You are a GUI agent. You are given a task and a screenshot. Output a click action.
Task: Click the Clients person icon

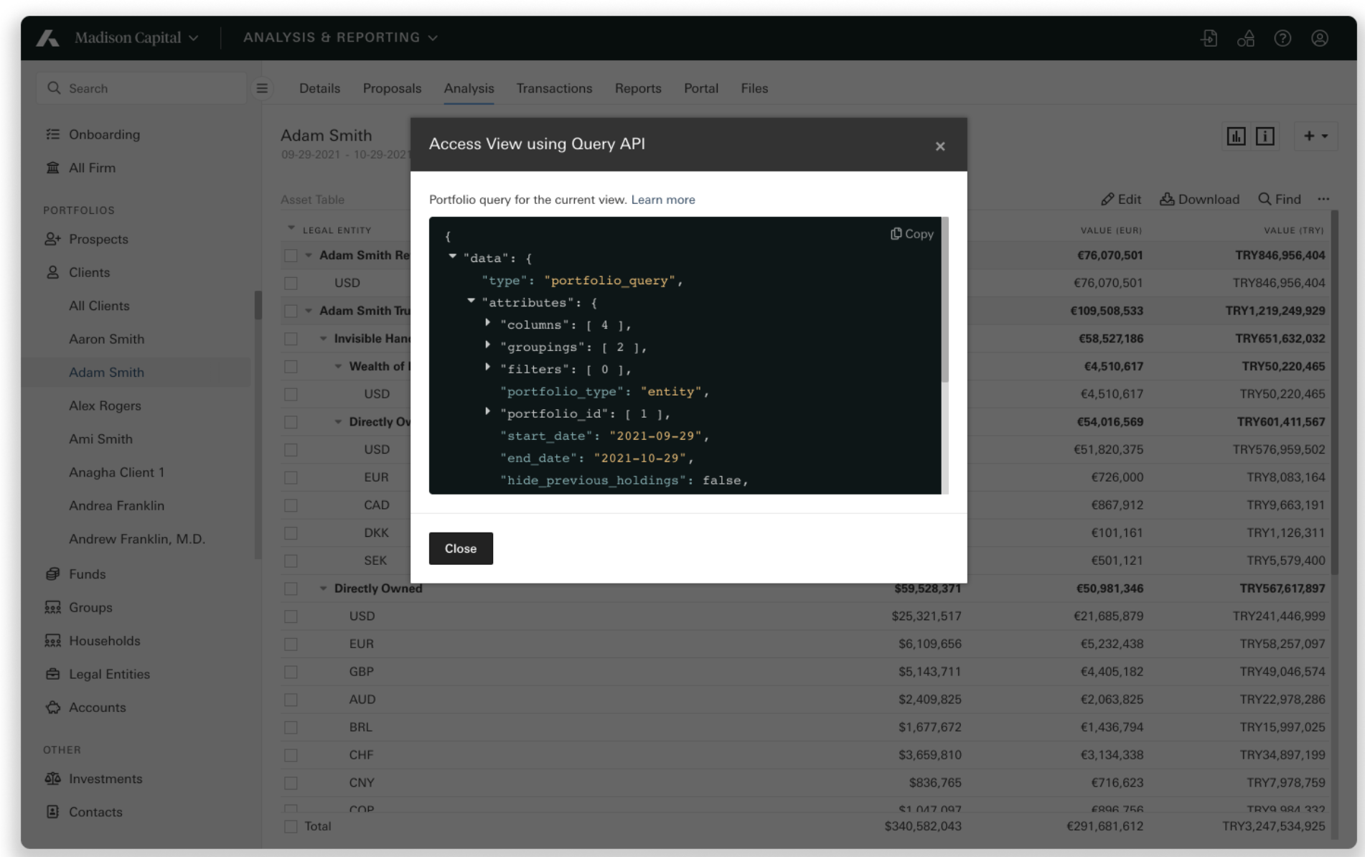pyautogui.click(x=52, y=272)
